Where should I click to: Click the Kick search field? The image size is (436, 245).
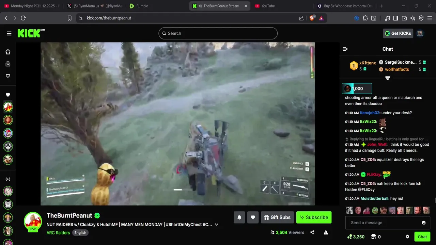pos(218,33)
